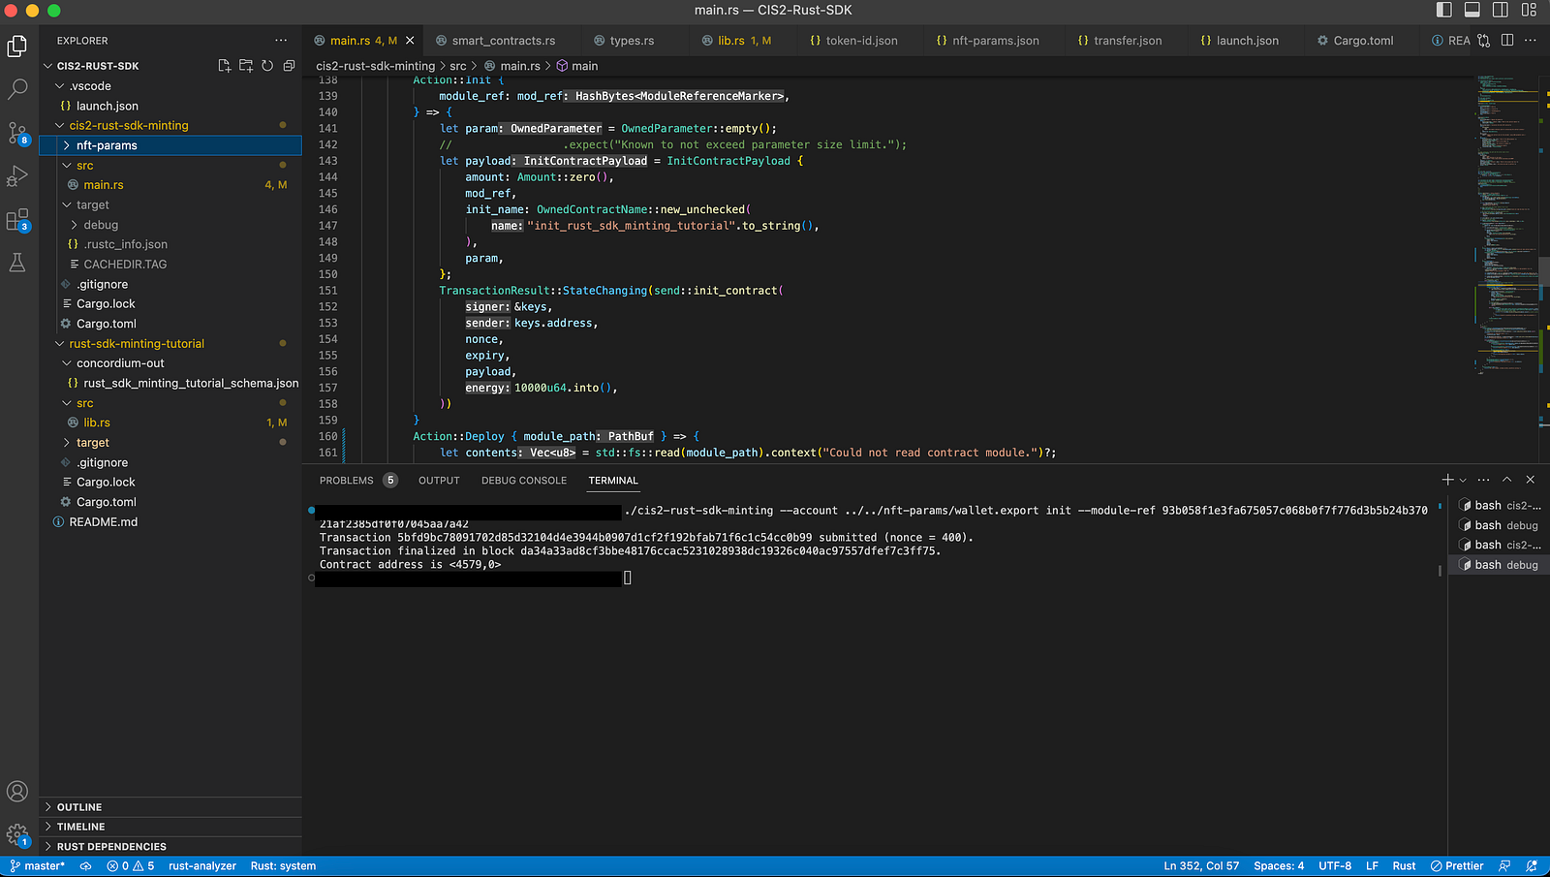Expand RUST DEPENDENCIES section
This screenshot has width=1550, height=877.
coord(170,847)
